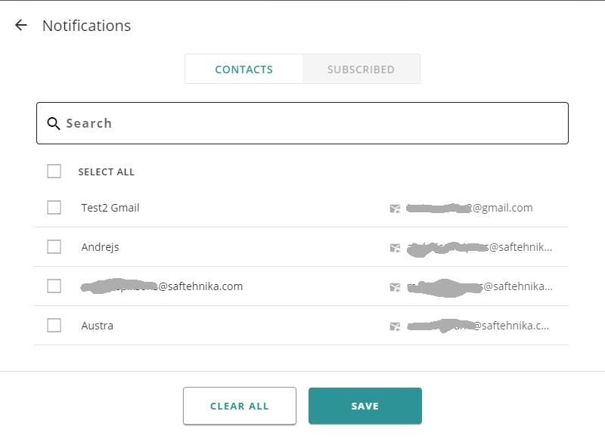Click the email icon for Test2 Gmail

pos(395,209)
